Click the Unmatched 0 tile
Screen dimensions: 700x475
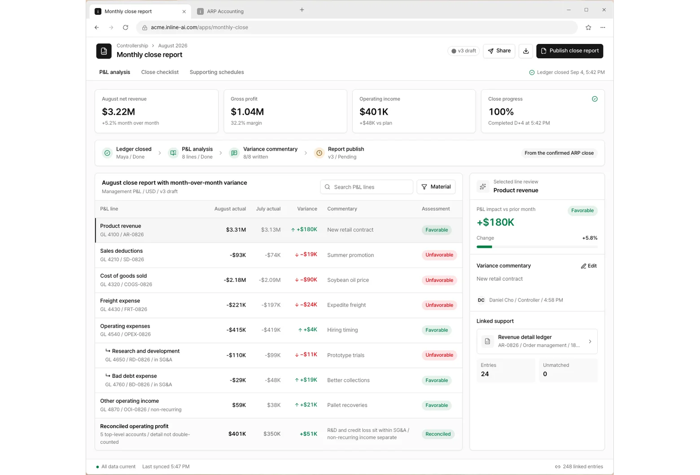tap(568, 370)
